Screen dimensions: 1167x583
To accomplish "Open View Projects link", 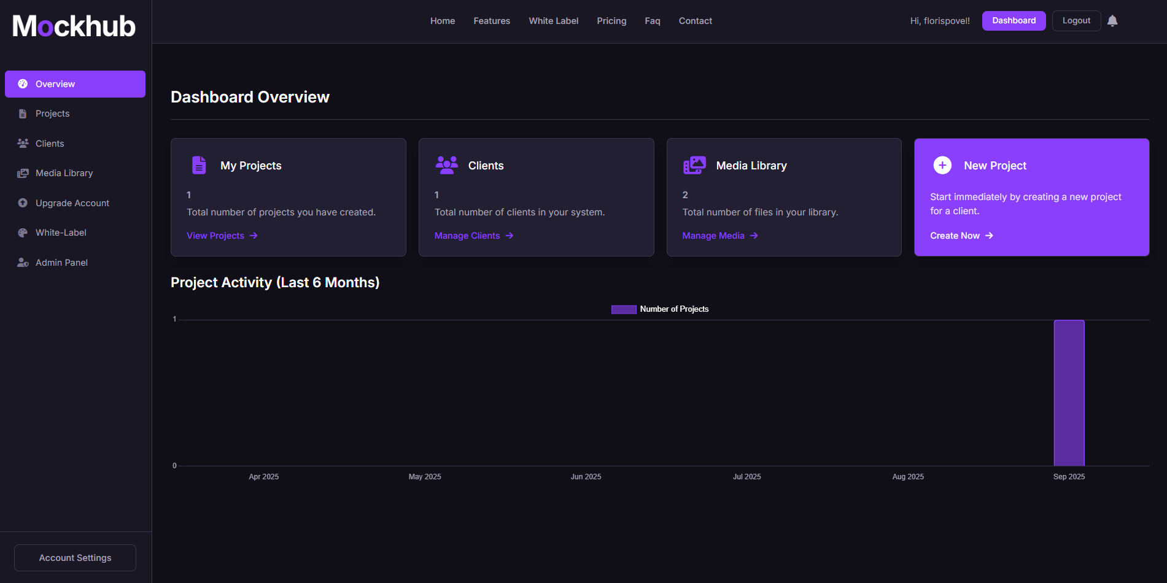I will pyautogui.click(x=215, y=235).
